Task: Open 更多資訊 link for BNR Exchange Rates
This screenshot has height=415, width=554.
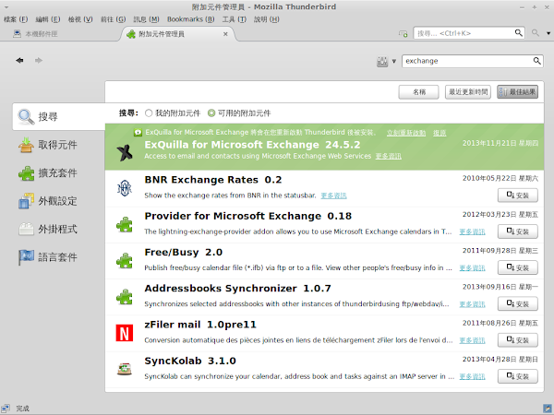Action: pyautogui.click(x=333, y=196)
